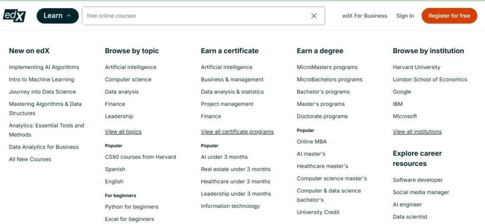
Task: Open Real estate under 3 months
Action: pos(236,169)
